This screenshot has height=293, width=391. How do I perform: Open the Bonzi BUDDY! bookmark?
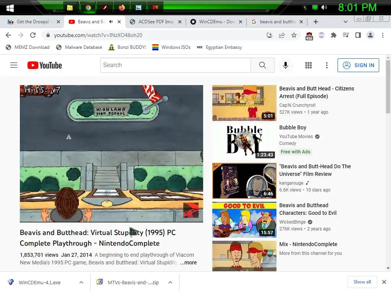(x=127, y=47)
